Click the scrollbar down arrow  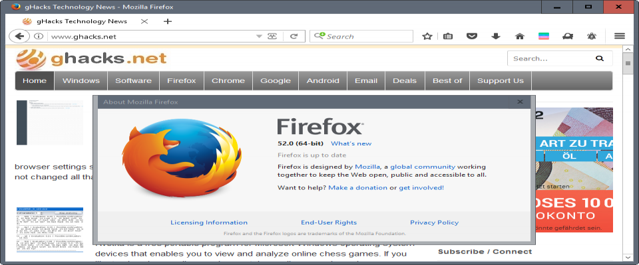(x=628, y=257)
